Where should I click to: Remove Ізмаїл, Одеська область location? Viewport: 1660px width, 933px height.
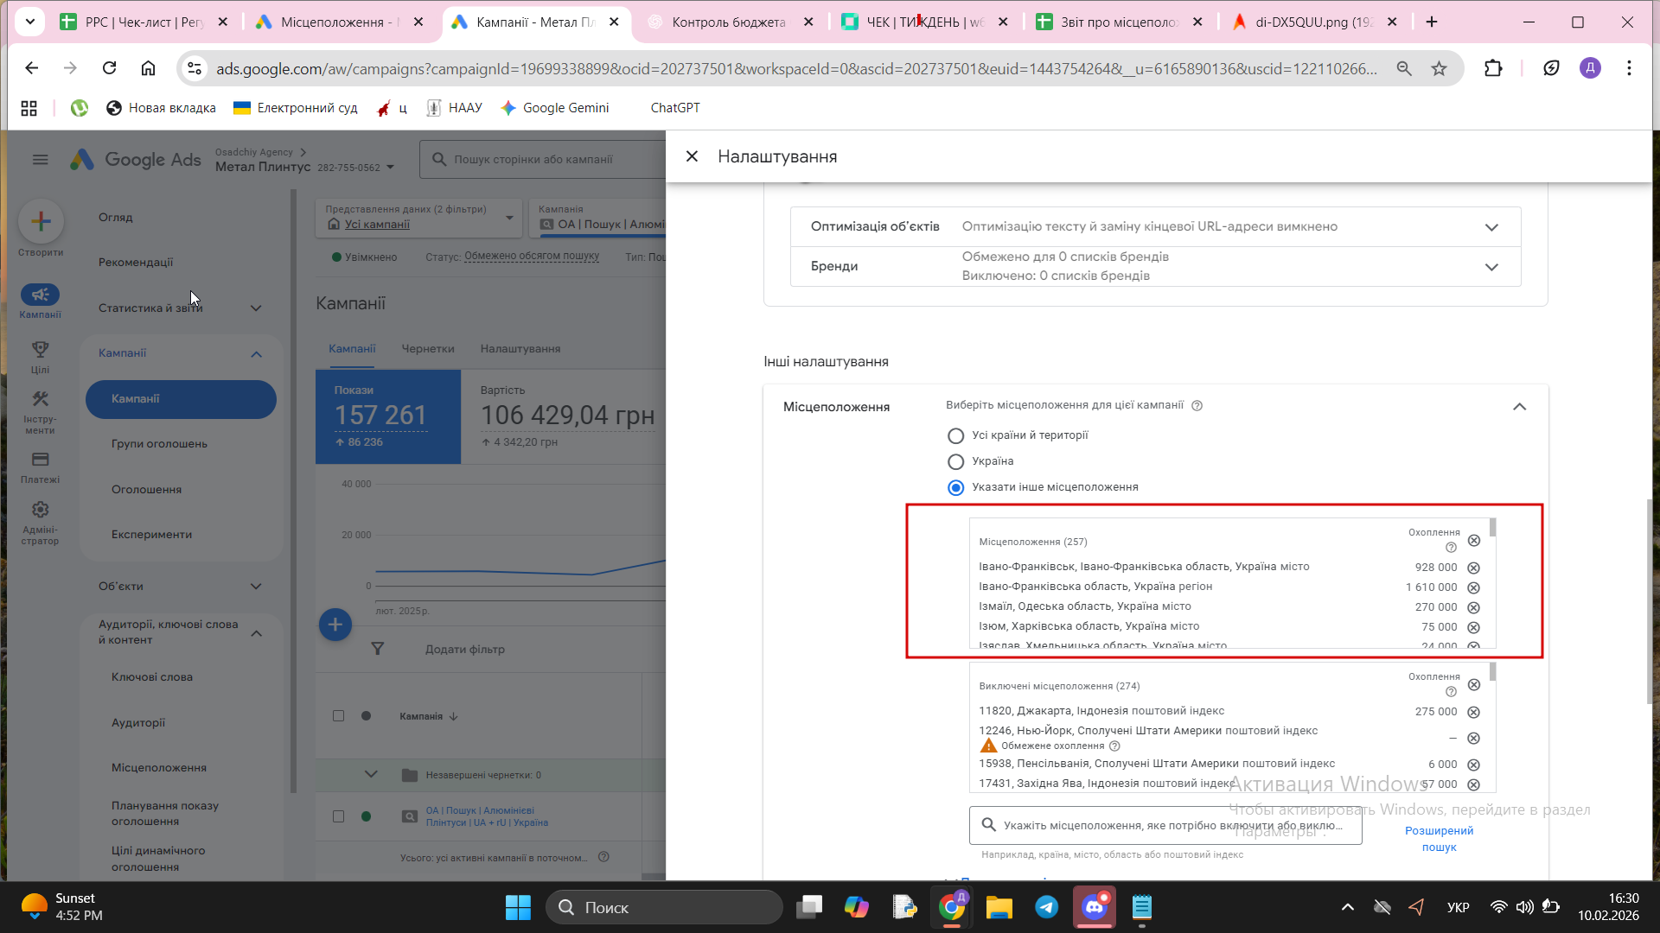coord(1473,607)
